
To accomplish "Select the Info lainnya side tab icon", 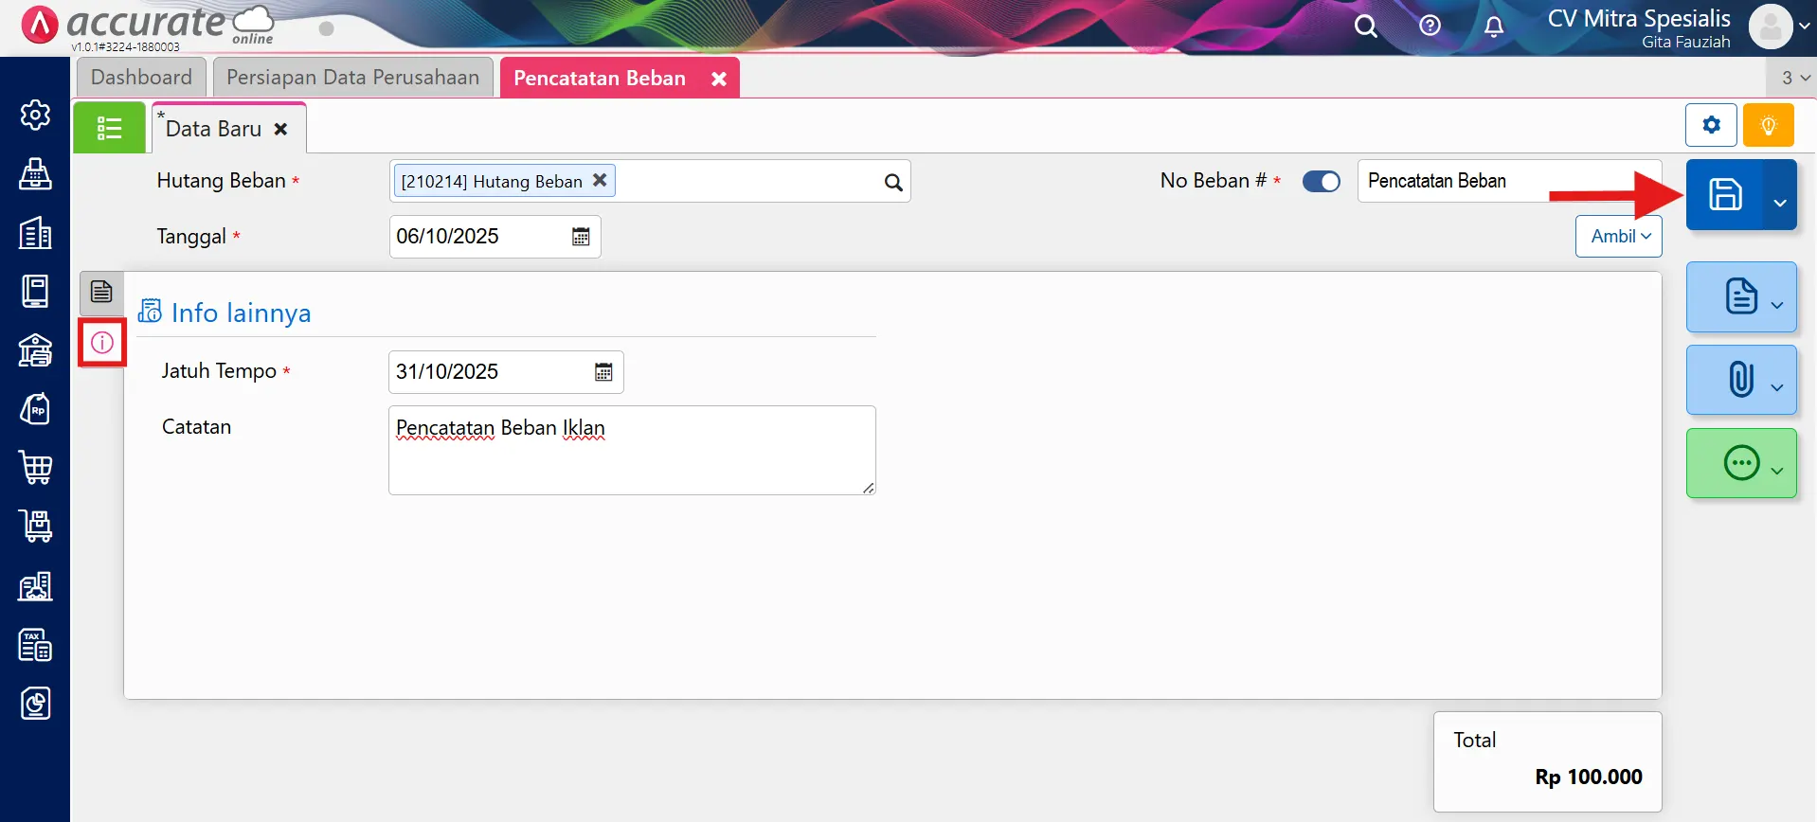I will coord(102,343).
